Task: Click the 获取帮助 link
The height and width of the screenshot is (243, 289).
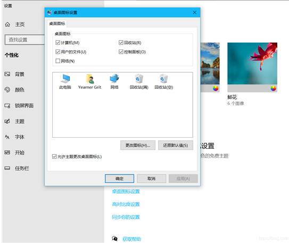Action: (x=132, y=239)
